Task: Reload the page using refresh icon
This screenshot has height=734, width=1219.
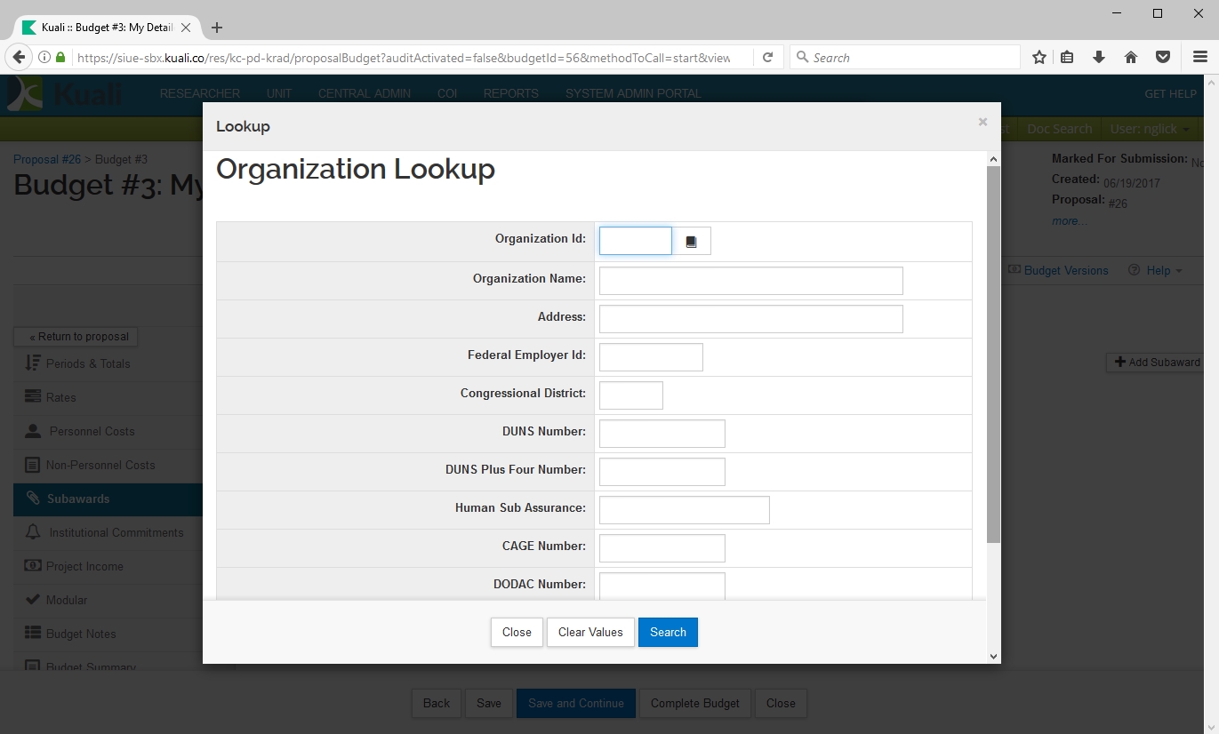Action: (x=767, y=58)
